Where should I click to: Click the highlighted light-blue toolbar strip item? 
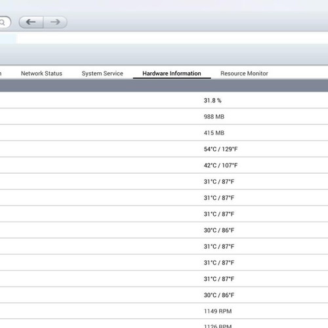tap(8, 39)
